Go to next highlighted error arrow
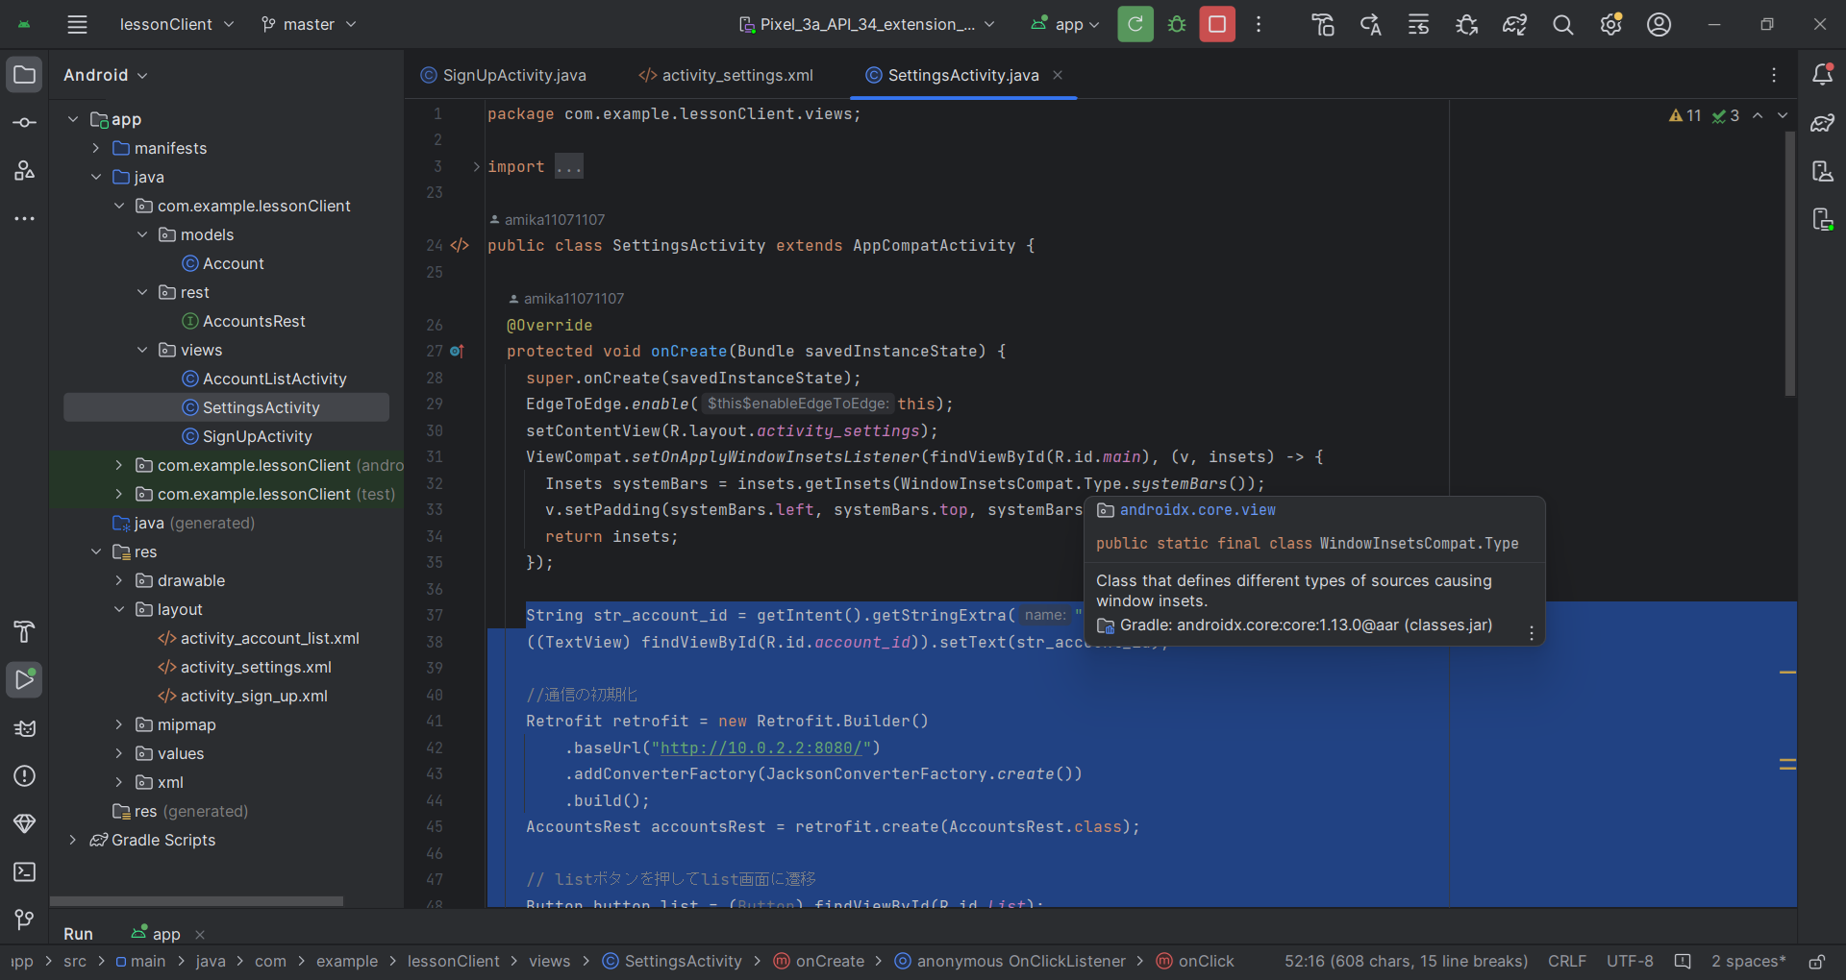The width and height of the screenshot is (1846, 980). (1783, 115)
